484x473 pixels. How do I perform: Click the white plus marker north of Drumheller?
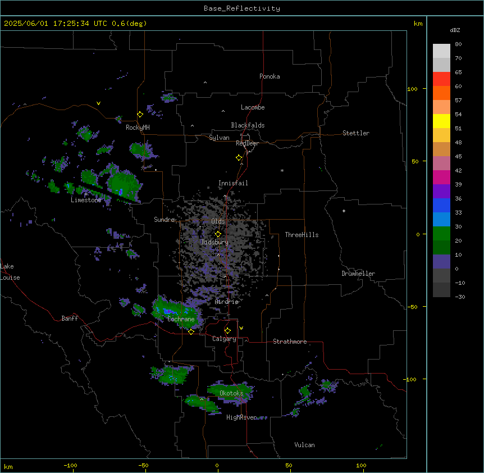344,211
